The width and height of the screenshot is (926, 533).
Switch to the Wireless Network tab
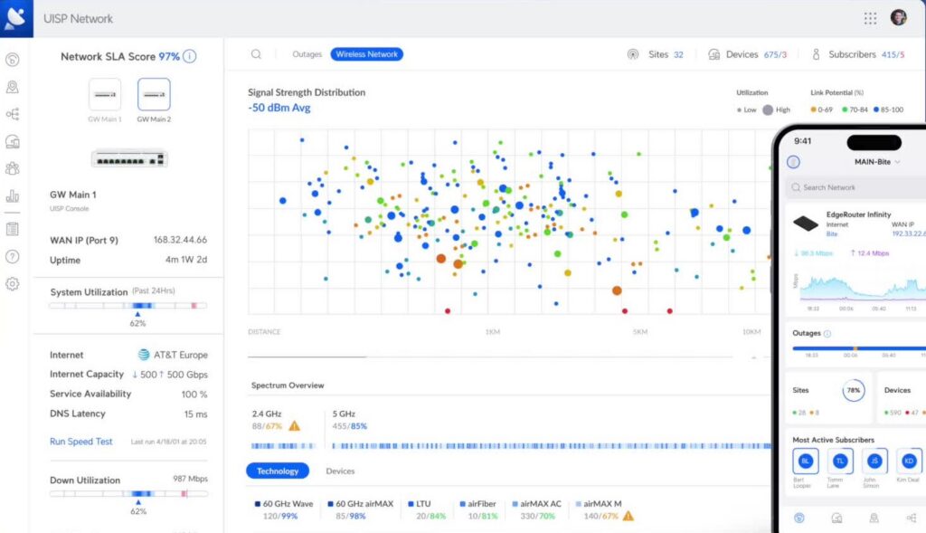367,54
